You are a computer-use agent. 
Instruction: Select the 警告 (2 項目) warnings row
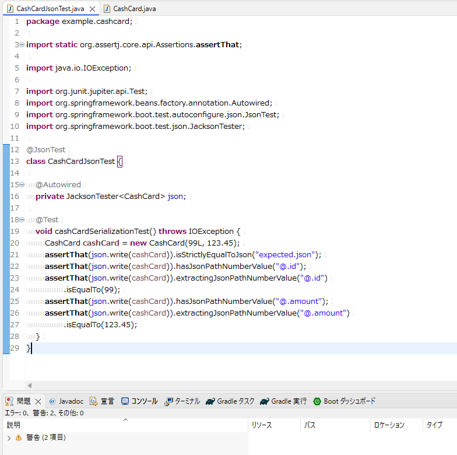(x=125, y=437)
